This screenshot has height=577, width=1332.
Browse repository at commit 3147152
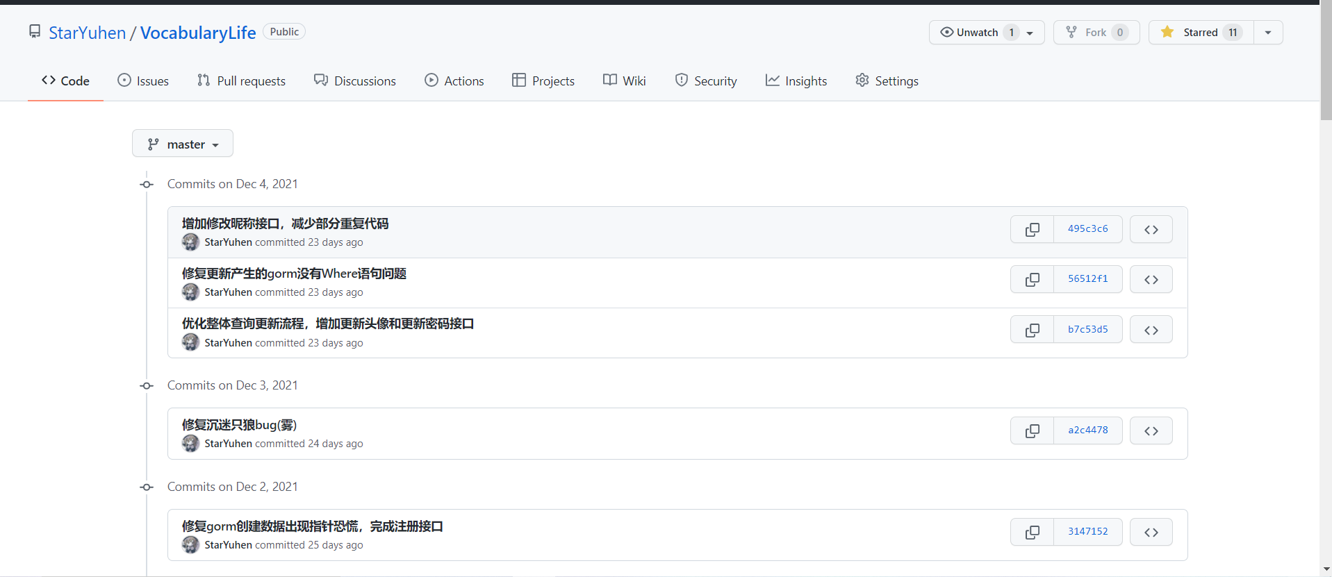click(1151, 532)
